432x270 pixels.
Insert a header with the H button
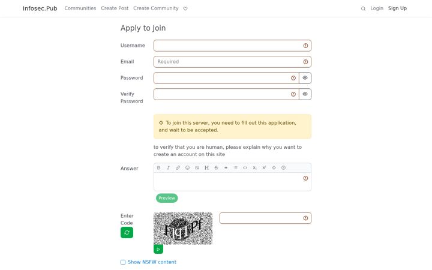click(206, 168)
